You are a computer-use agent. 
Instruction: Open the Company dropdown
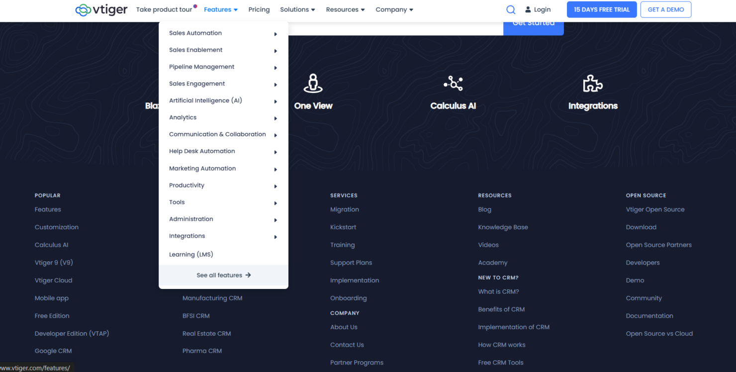(x=394, y=9)
